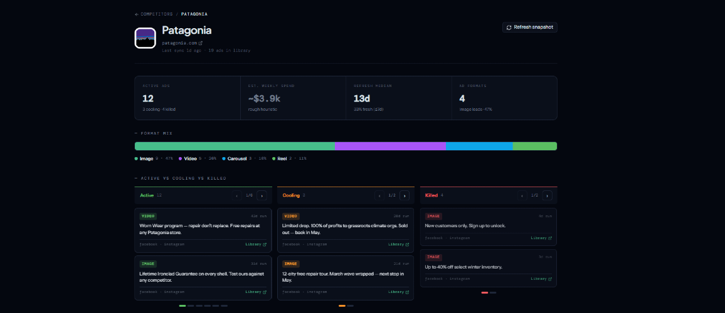Click the 3d run label

pos(546,257)
